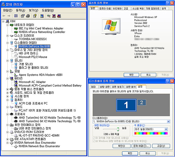Viewport: 175px width, 158px height.
Task: Select Microsoft AC Adapter entry
Action: click(x=32, y=82)
